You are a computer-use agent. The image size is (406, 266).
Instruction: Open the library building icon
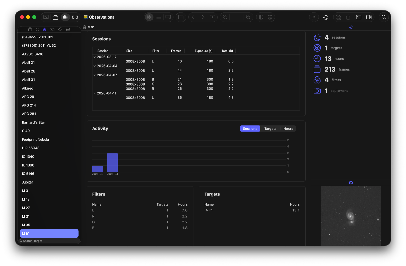(56, 17)
